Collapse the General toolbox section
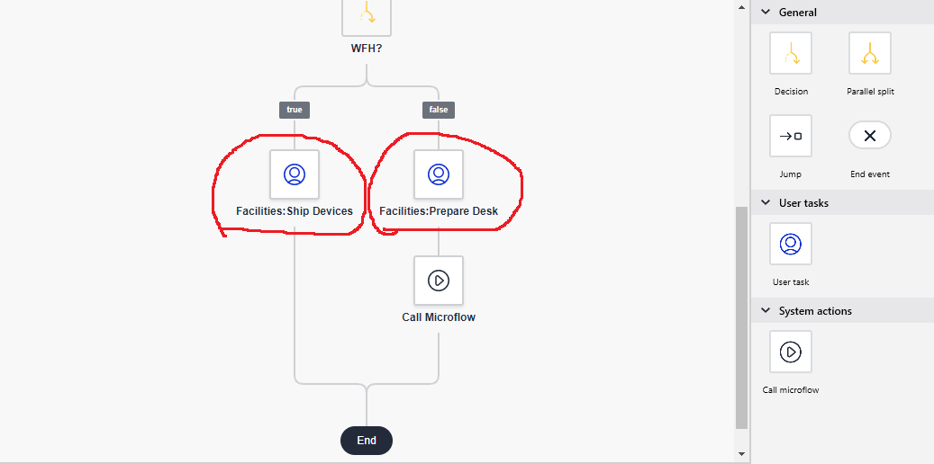Screen dimensions: 934x464 [x=766, y=12]
